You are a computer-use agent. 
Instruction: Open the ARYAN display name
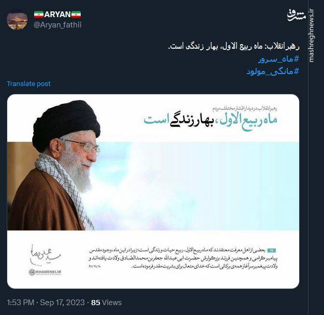(x=57, y=15)
